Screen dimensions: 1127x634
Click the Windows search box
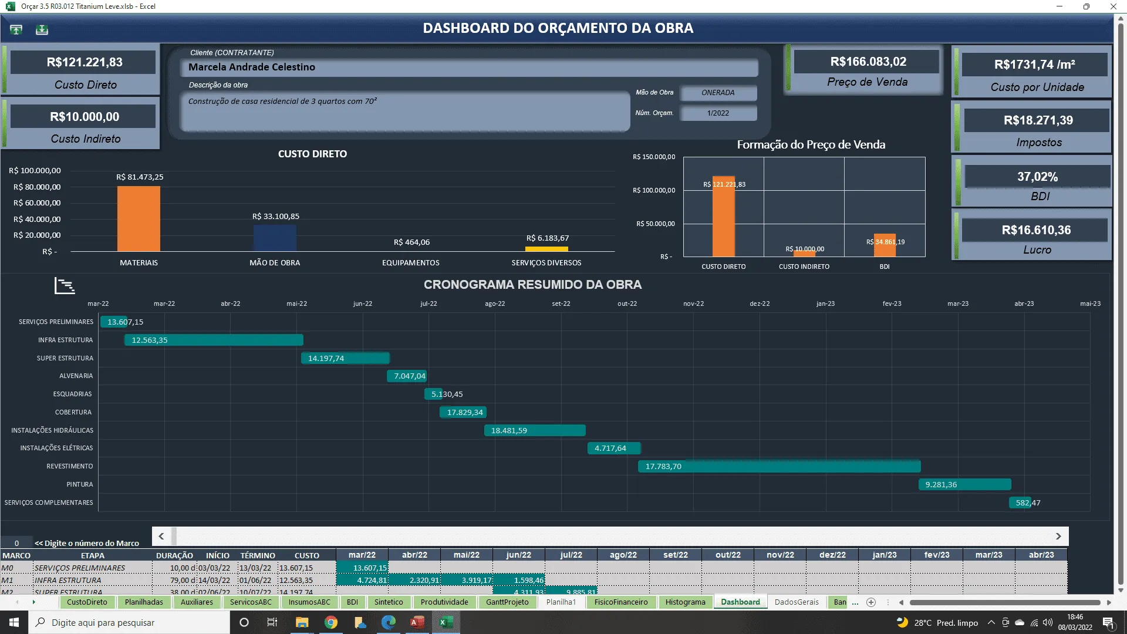pyautogui.click(x=129, y=622)
